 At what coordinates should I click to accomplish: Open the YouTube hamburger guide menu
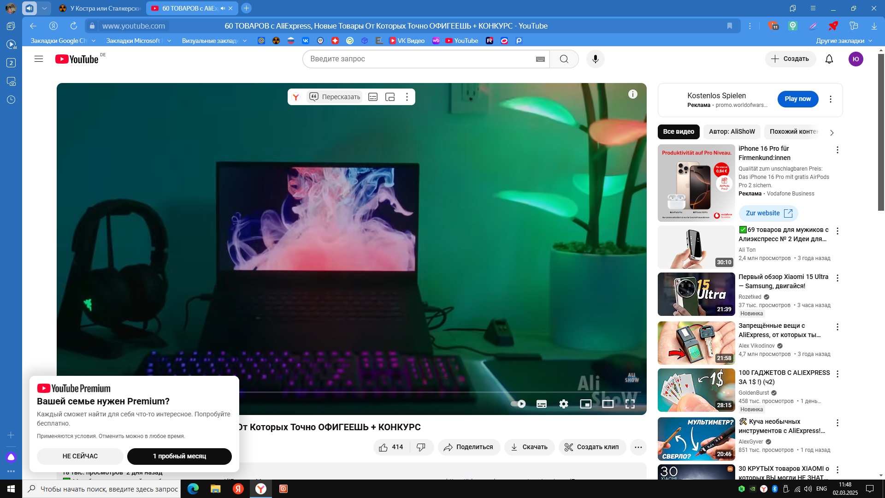click(39, 59)
